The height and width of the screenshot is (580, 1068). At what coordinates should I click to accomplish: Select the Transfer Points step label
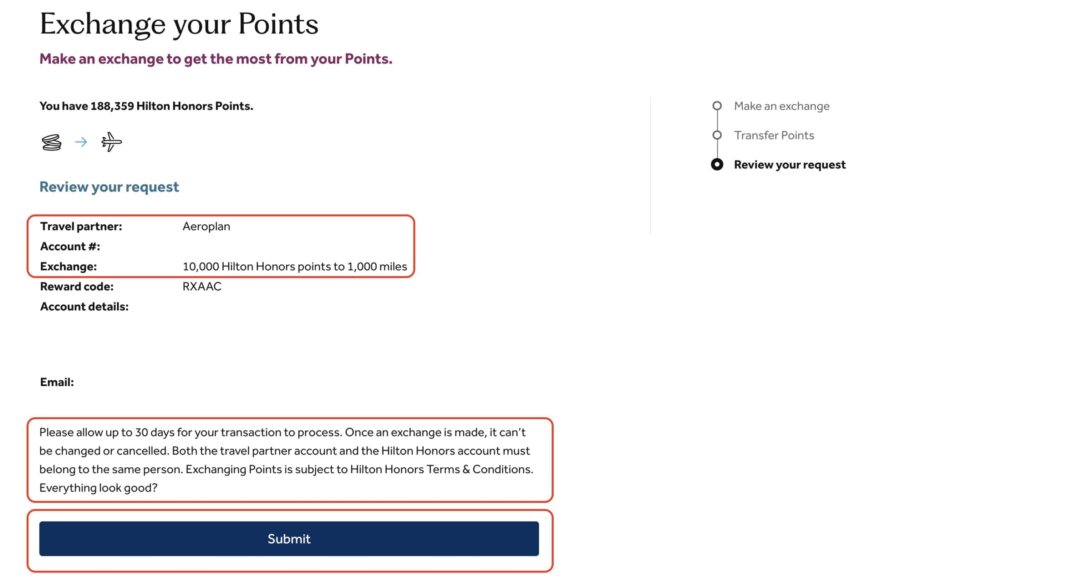(774, 135)
